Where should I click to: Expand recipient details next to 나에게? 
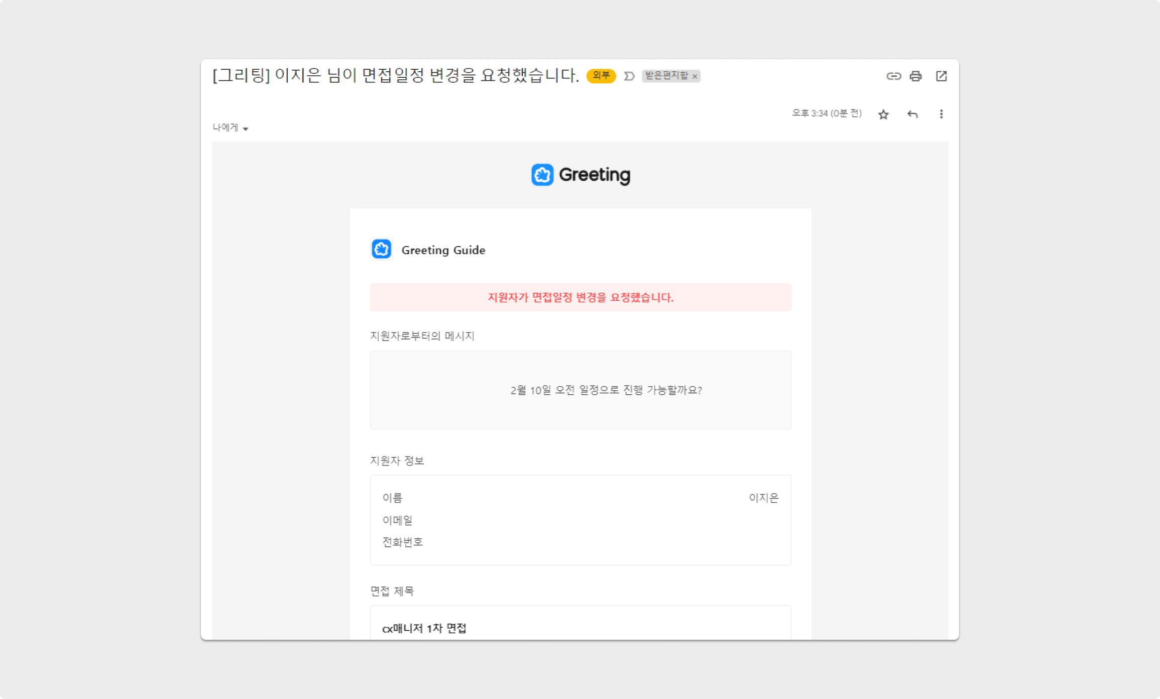coord(246,129)
